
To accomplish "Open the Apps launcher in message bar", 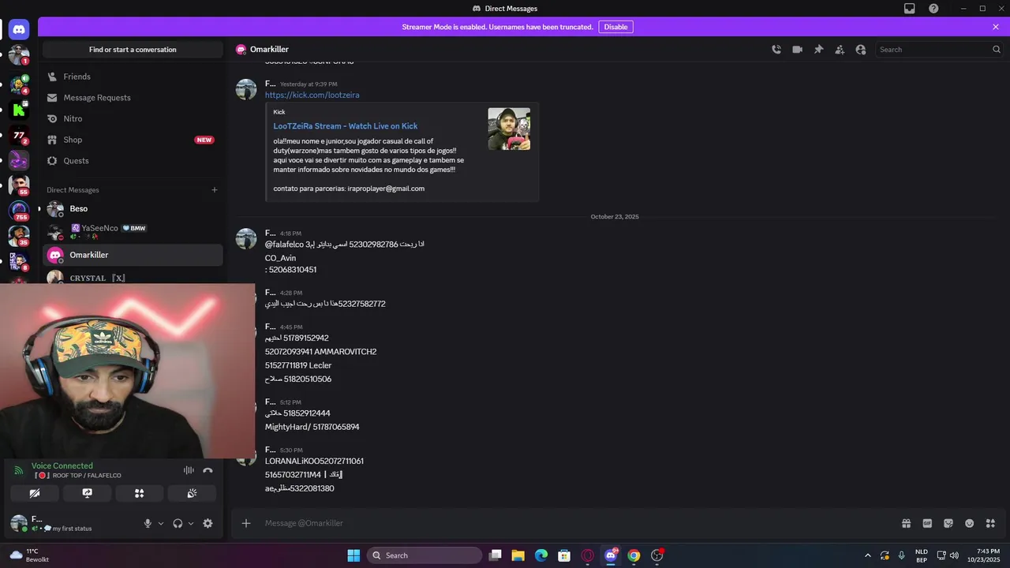I will (x=991, y=523).
